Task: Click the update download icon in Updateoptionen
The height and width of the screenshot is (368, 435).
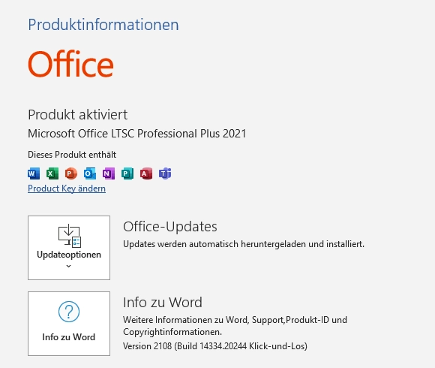Action: 69,236
